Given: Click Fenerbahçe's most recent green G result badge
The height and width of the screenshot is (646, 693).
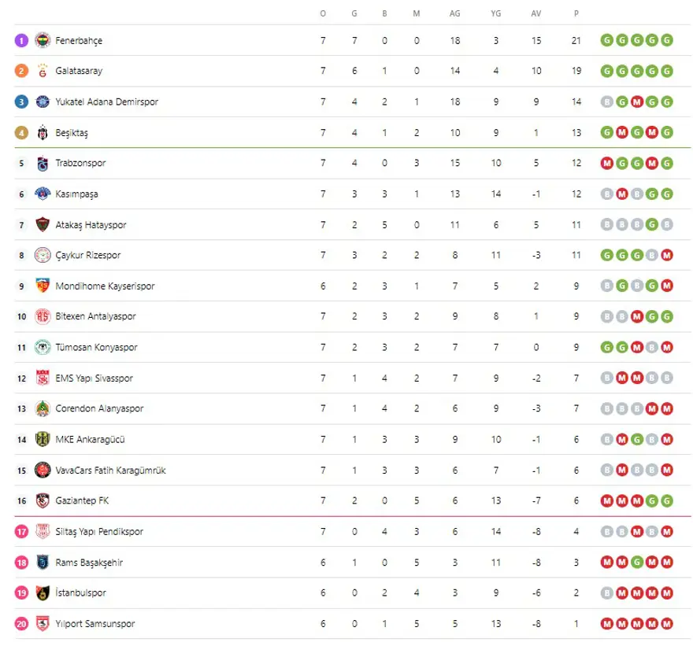Looking at the screenshot, I should (668, 40).
